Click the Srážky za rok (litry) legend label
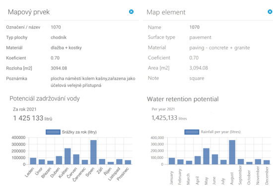273x192 pixels. (79, 132)
